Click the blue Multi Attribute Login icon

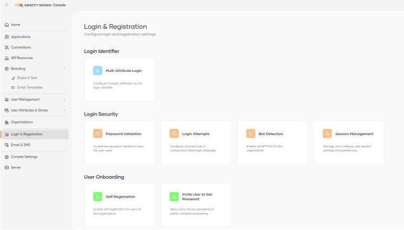(97, 71)
